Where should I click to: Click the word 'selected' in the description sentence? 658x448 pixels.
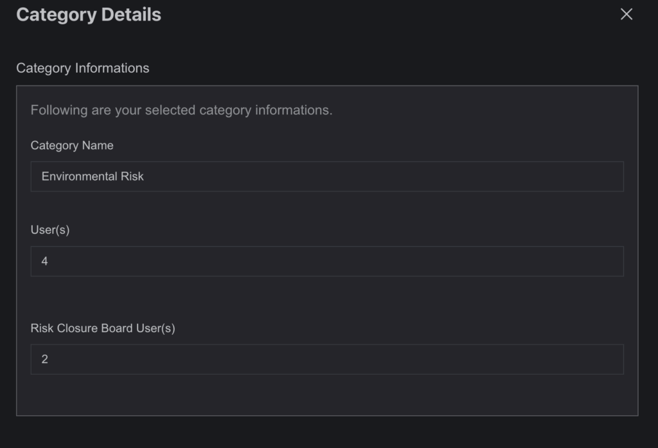coord(170,110)
